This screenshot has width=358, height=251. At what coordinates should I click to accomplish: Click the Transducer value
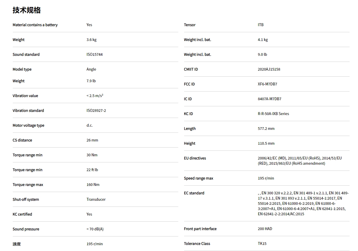click(96, 199)
